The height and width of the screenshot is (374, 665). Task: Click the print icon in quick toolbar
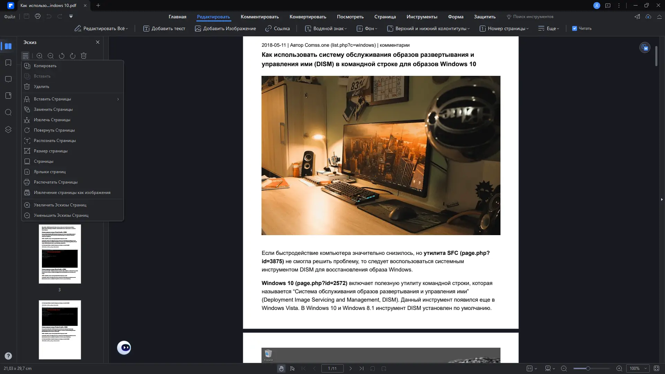[x=38, y=16]
